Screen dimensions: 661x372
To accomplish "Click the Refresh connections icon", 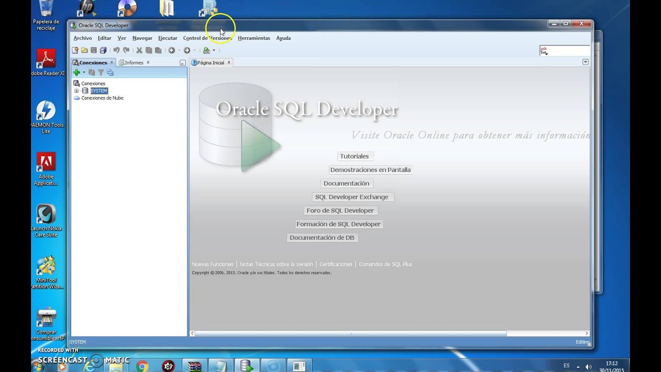I will coord(92,72).
